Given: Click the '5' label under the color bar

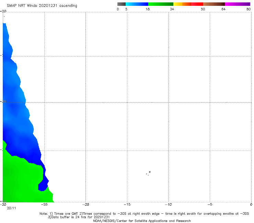Looking at the screenshot, I should [x=126, y=9].
